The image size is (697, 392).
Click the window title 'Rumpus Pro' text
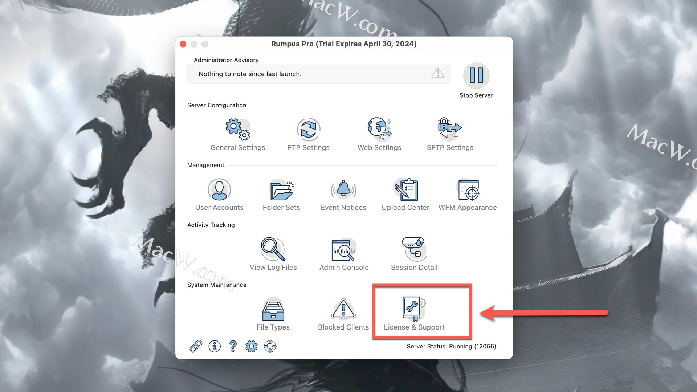coord(292,44)
